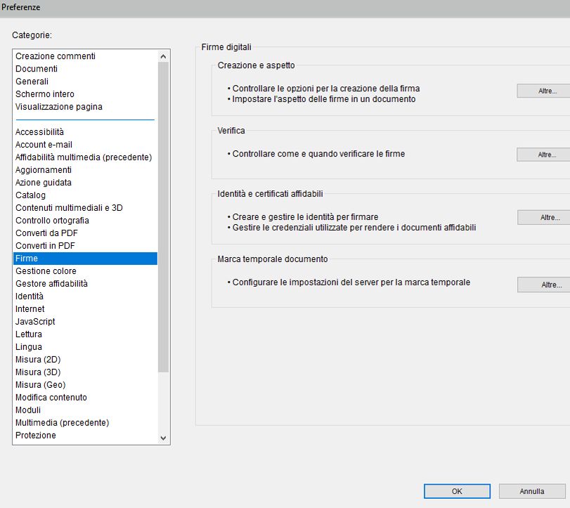Dismiss the dialog with Annulla
This screenshot has height=508, width=570.
pos(531,491)
